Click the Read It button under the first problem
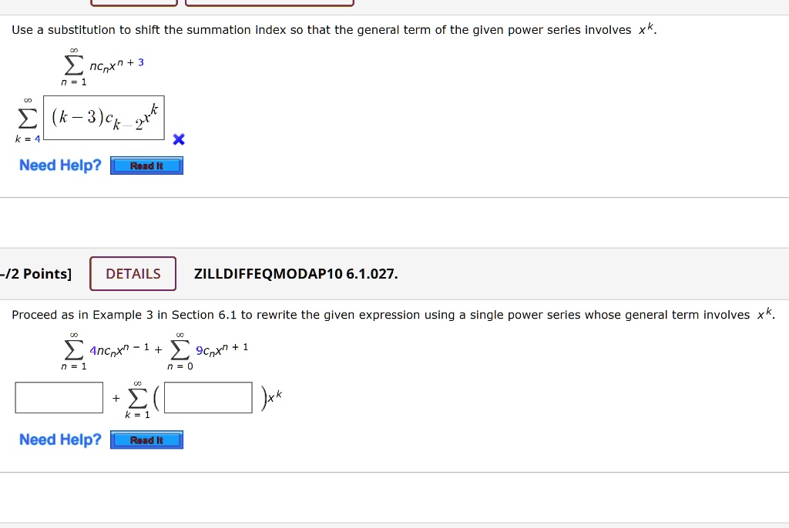This screenshot has height=528, width=789. pyautogui.click(x=146, y=165)
